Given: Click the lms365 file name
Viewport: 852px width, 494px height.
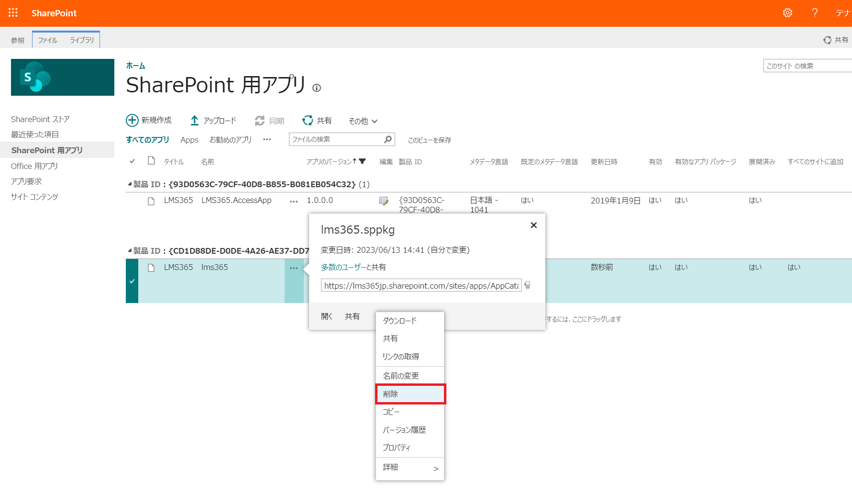Looking at the screenshot, I should tap(214, 267).
